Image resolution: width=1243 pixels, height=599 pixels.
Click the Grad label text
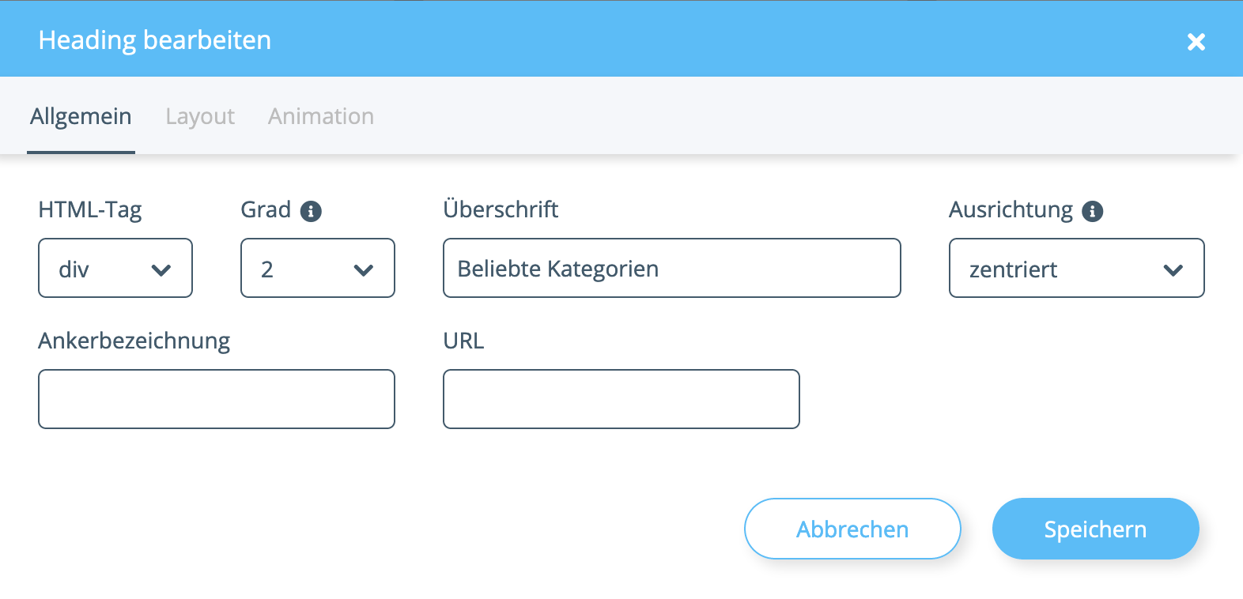coord(266,209)
